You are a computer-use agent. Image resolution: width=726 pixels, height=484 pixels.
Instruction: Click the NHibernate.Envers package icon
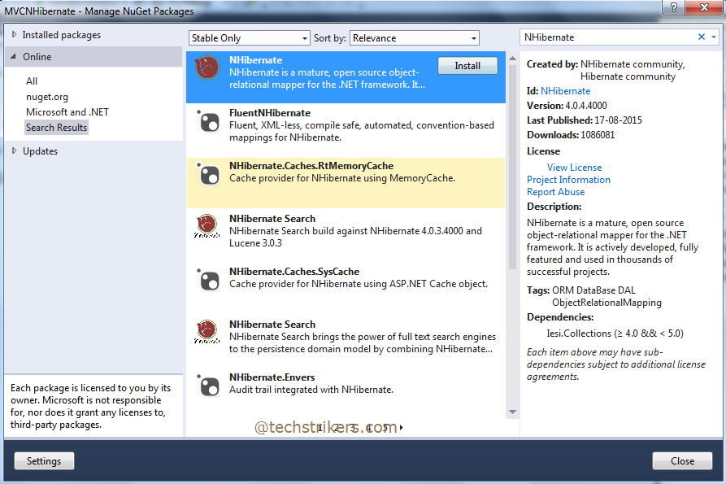tap(208, 386)
